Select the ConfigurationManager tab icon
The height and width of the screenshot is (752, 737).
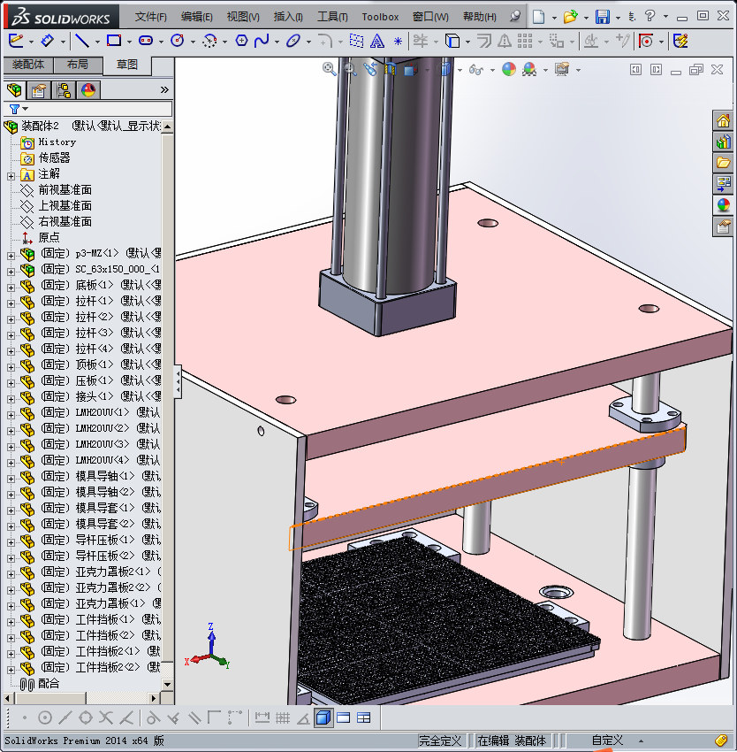(64, 89)
